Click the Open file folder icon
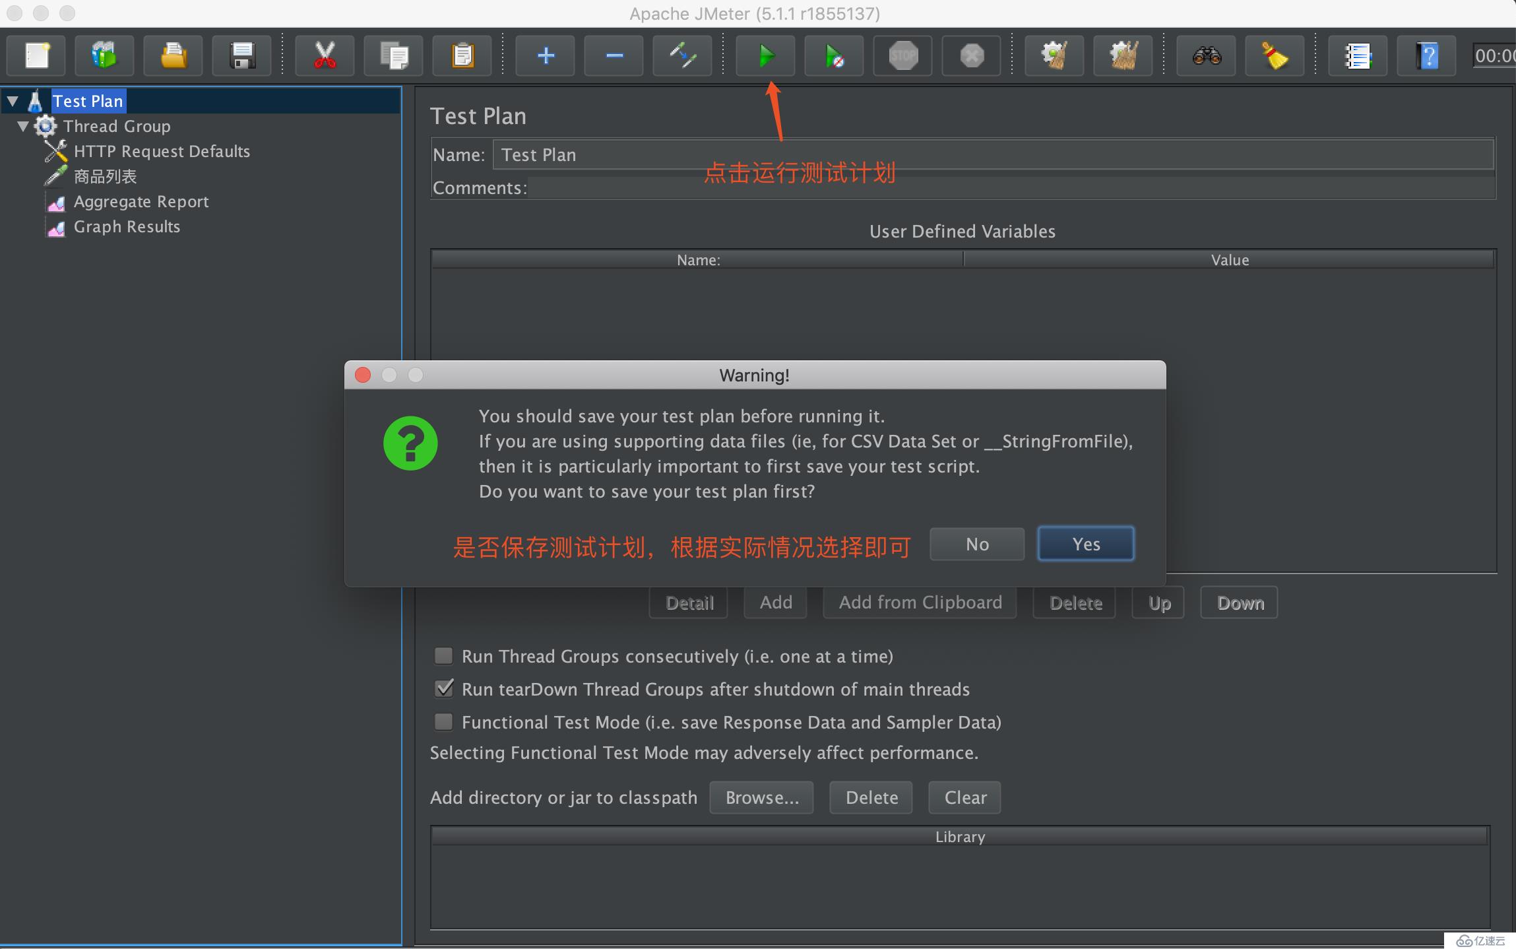 [174, 55]
